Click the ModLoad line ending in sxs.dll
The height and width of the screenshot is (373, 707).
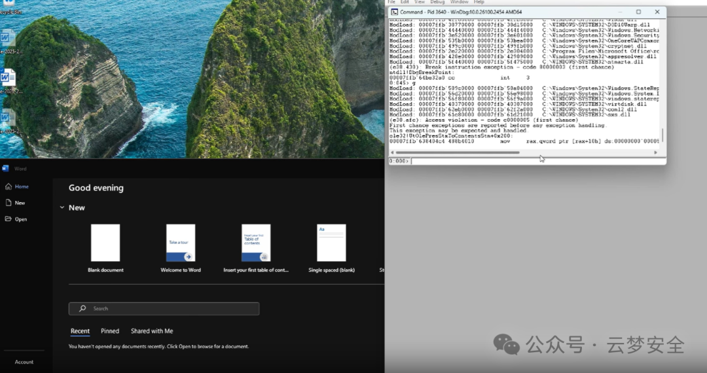(x=511, y=115)
